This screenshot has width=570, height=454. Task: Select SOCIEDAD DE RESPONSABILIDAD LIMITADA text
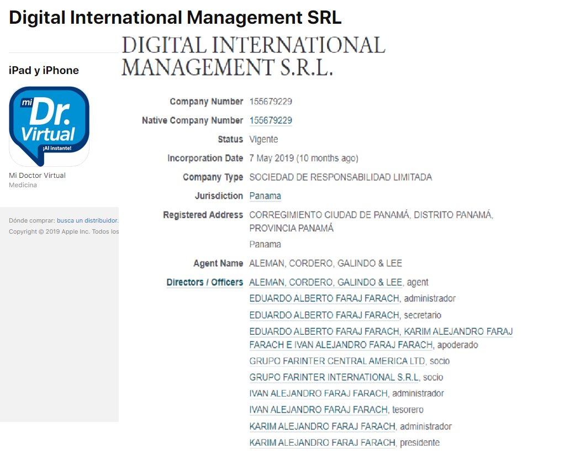pos(341,177)
